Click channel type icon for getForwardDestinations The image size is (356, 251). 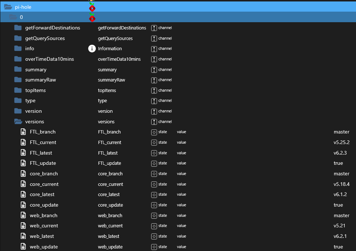(154, 28)
